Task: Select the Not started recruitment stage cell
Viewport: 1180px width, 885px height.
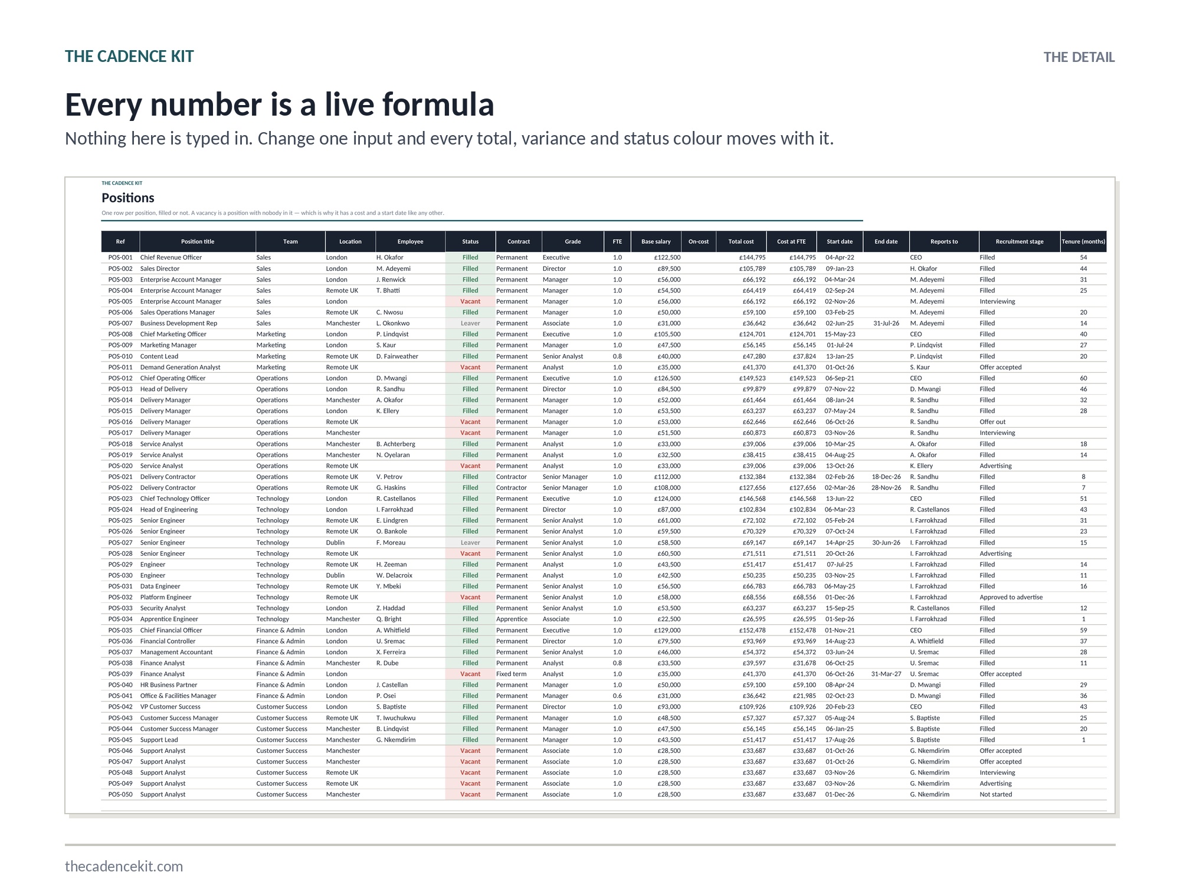Action: (x=996, y=794)
